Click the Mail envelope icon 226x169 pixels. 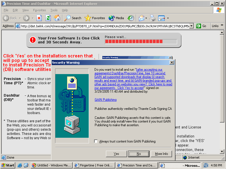(x=142, y=18)
